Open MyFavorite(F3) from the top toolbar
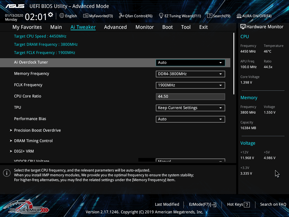The height and width of the screenshot is (217, 289). [86, 16]
